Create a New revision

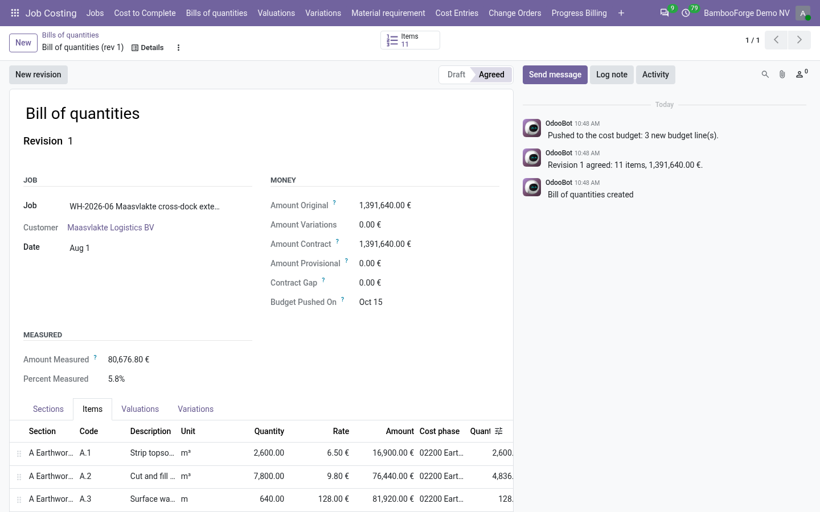(38, 75)
